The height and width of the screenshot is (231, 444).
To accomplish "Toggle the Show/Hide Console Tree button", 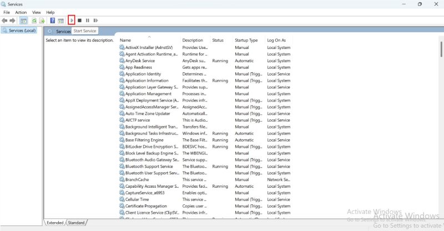I will pos(24,21).
